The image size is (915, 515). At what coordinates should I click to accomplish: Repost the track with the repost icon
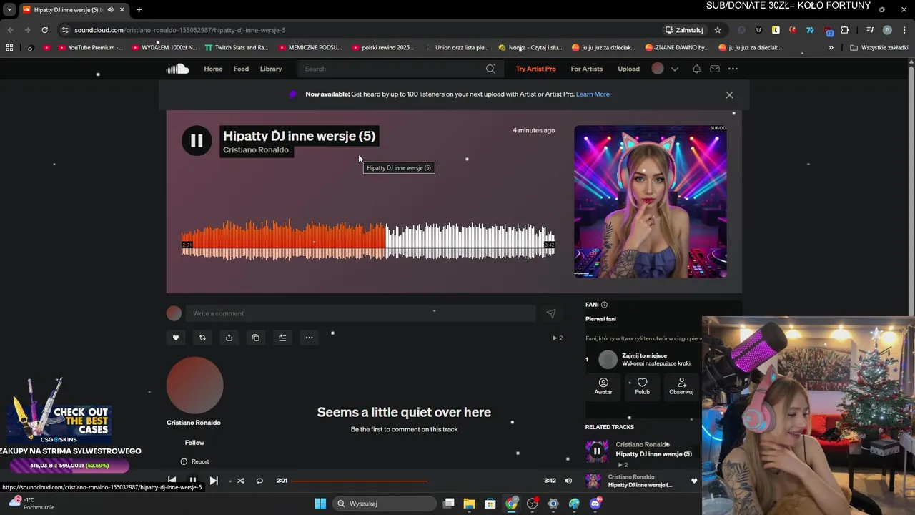[x=202, y=338]
